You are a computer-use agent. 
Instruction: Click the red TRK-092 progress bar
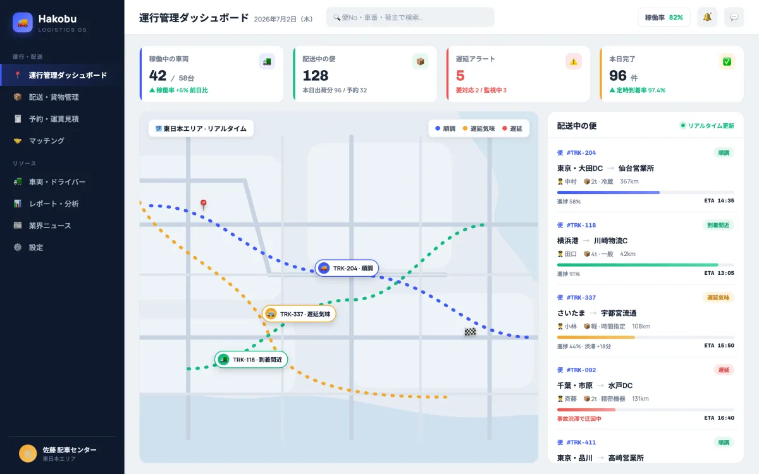646,410
